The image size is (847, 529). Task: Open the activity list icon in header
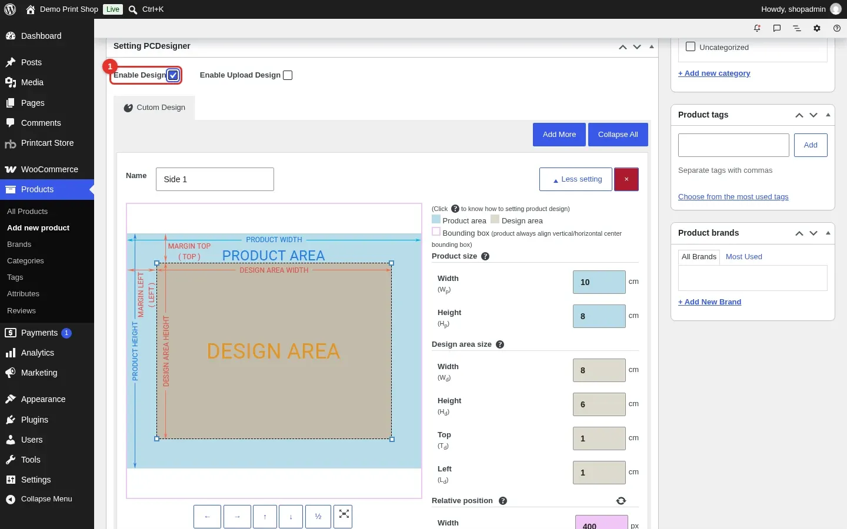797,28
